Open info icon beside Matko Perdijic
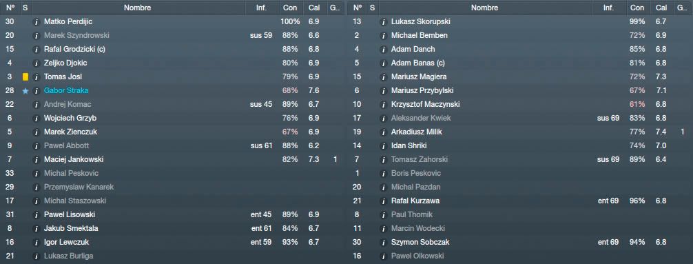693x264 pixels. (37, 21)
